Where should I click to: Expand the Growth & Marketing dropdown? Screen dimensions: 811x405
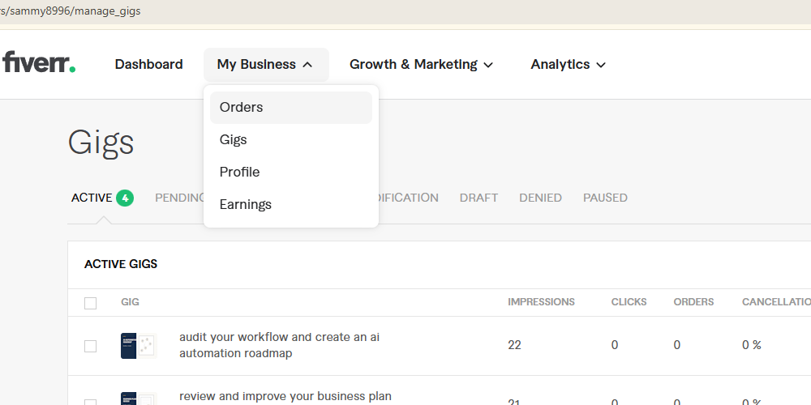point(421,65)
